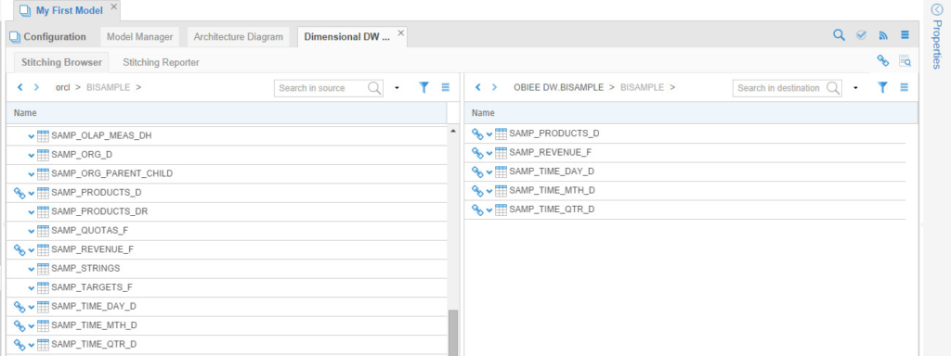Click the search report icon below the top toolbar
951x356 pixels.
[905, 60]
